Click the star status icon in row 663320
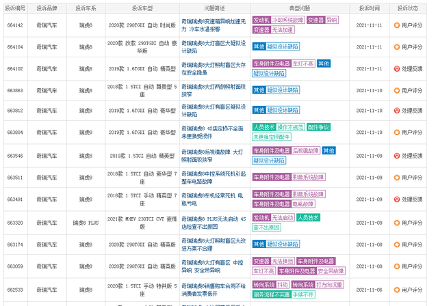 [x=397, y=223]
